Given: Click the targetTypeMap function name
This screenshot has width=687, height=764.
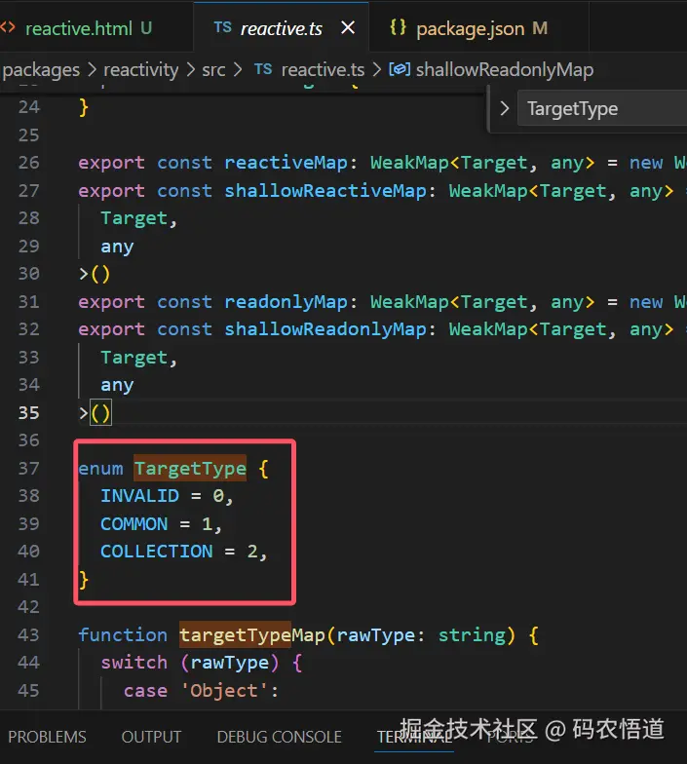Looking at the screenshot, I should [251, 635].
